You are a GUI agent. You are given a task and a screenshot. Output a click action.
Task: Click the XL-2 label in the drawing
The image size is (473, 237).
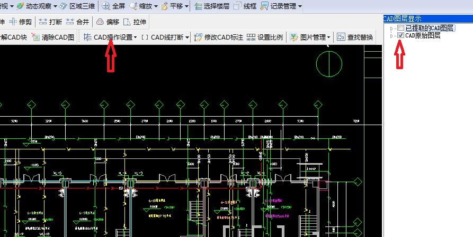245,173
